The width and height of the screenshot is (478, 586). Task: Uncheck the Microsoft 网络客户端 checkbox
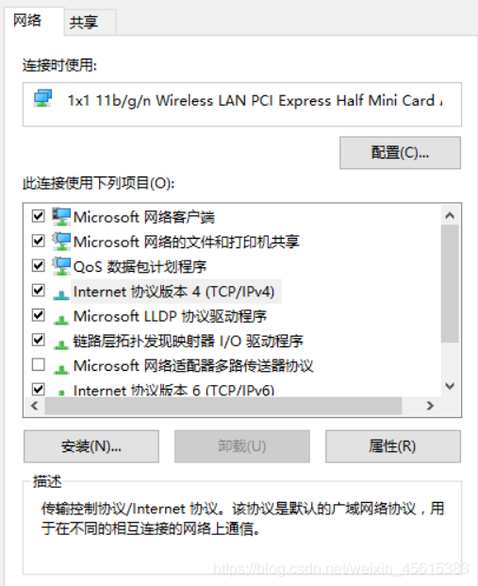coord(39,216)
